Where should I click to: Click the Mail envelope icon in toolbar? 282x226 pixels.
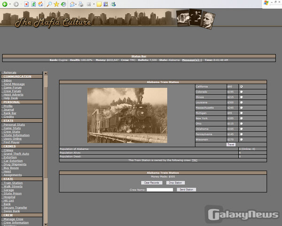coord(72,4)
